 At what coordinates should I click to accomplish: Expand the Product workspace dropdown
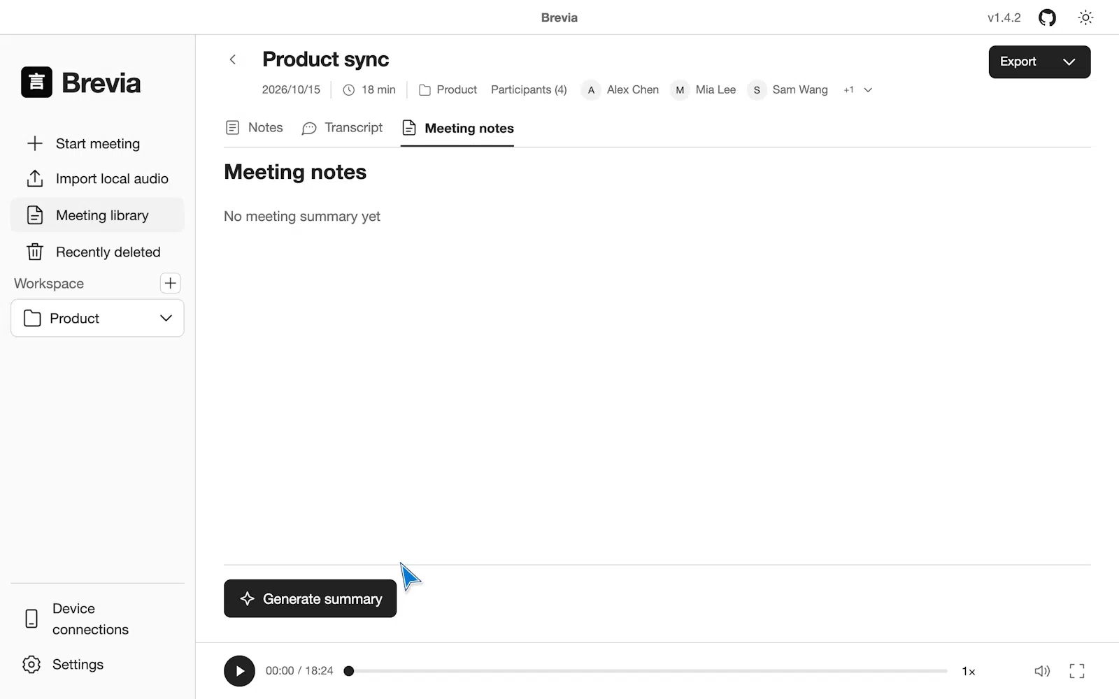pyautogui.click(x=97, y=318)
